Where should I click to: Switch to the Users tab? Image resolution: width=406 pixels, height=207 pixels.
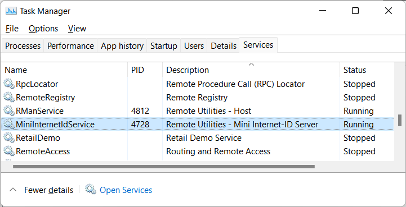(x=194, y=46)
